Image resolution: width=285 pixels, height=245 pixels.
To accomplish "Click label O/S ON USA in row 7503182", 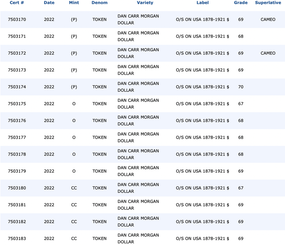I will 202,222.
